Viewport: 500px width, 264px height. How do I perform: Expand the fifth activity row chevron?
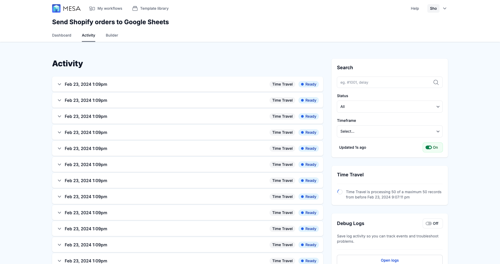tap(59, 148)
